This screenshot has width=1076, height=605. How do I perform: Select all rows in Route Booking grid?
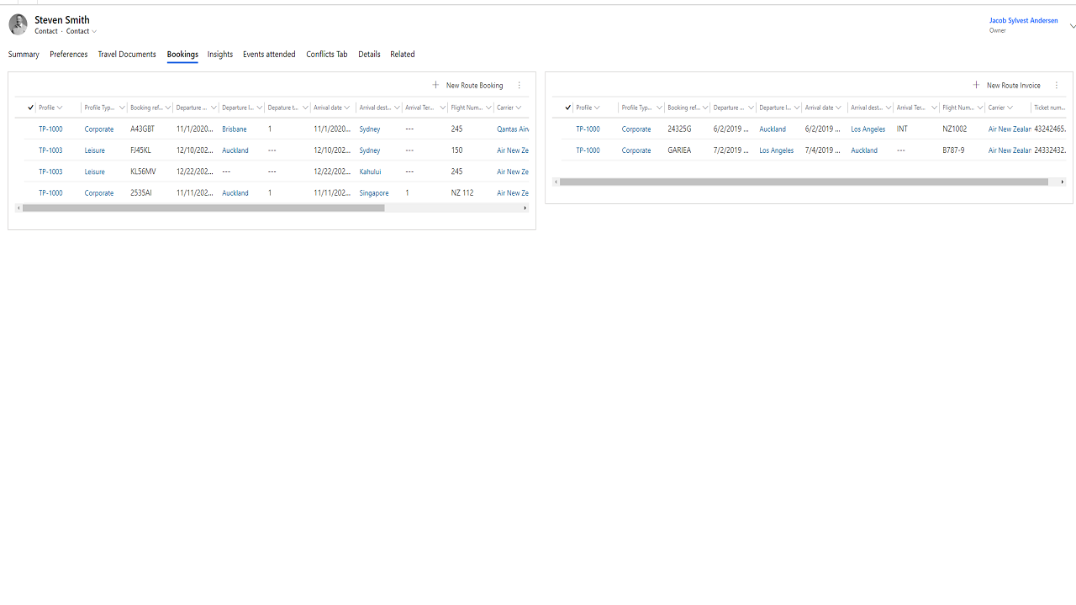pos(30,108)
